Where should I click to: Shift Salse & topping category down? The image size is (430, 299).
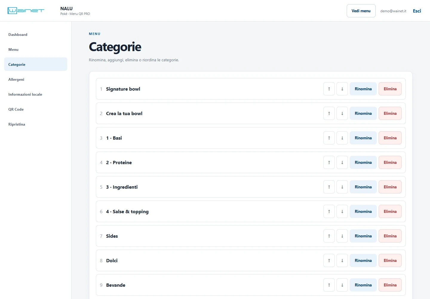click(342, 211)
